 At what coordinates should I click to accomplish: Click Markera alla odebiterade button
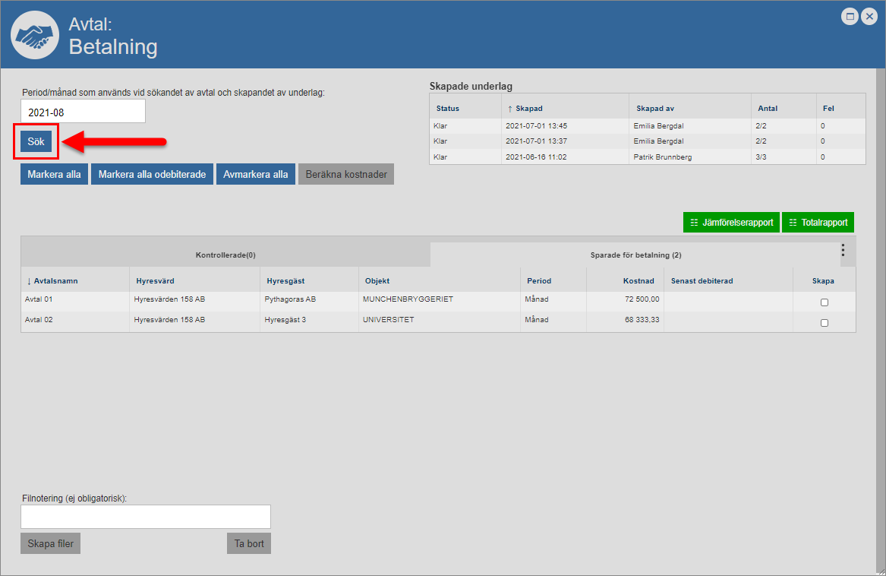point(152,174)
